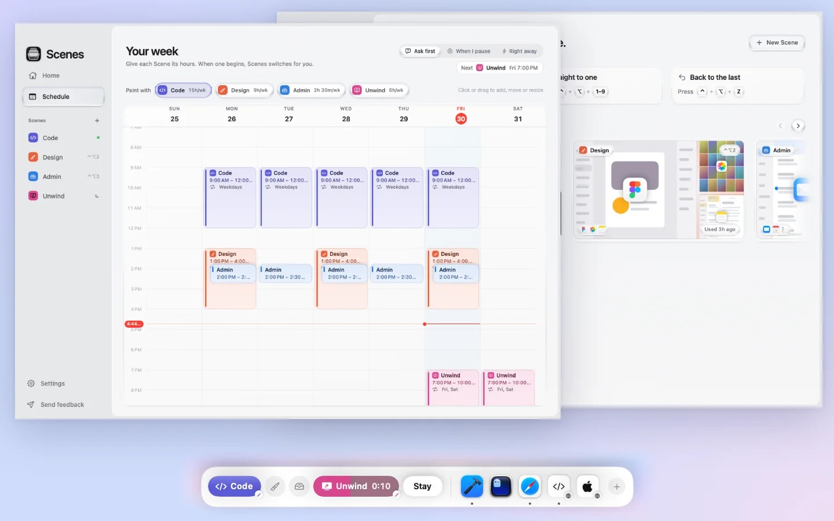Click the active Code pill in the dock
The width and height of the screenshot is (834, 521).
235,486
